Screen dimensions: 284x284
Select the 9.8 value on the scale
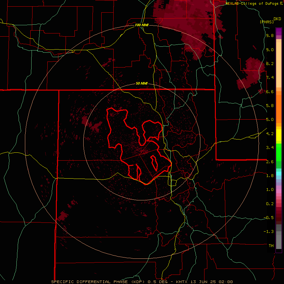270,35
